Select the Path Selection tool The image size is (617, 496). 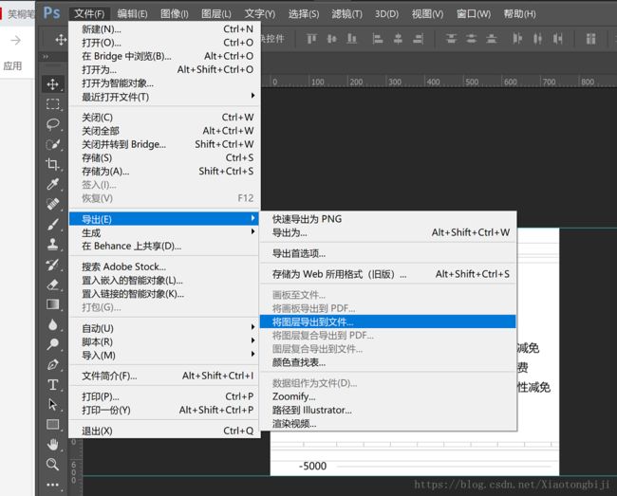click(x=53, y=405)
